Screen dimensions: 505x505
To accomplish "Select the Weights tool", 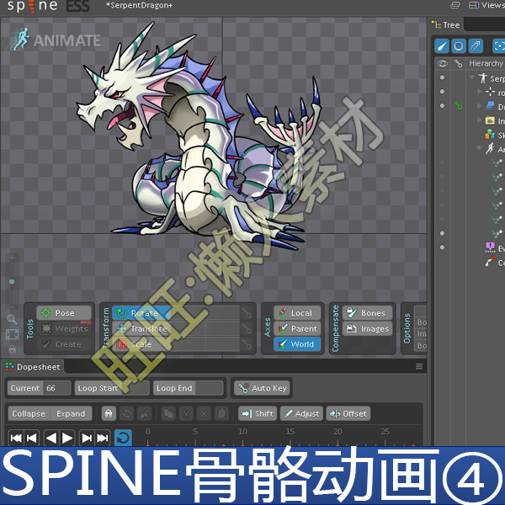I will [x=64, y=328].
